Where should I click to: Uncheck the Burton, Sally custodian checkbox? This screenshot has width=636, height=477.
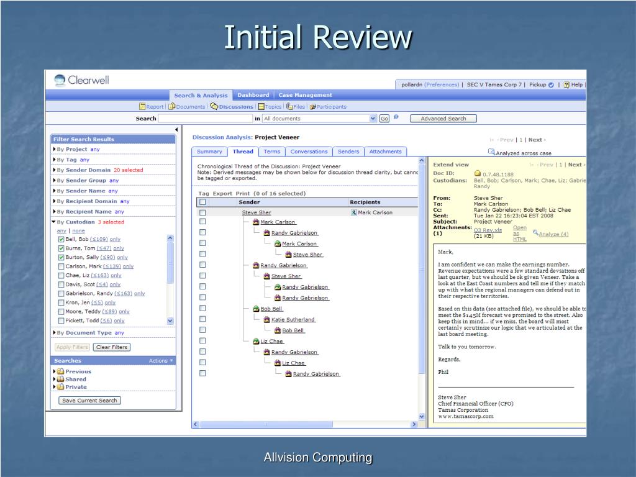point(61,257)
